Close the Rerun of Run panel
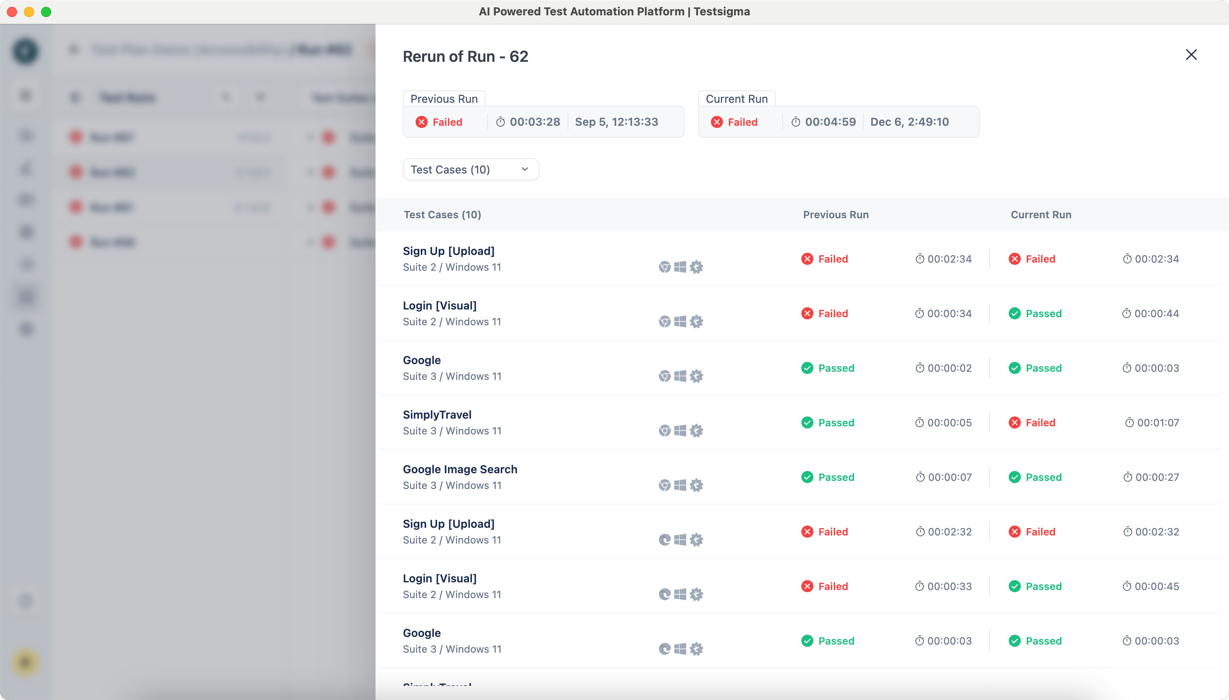 coord(1191,55)
